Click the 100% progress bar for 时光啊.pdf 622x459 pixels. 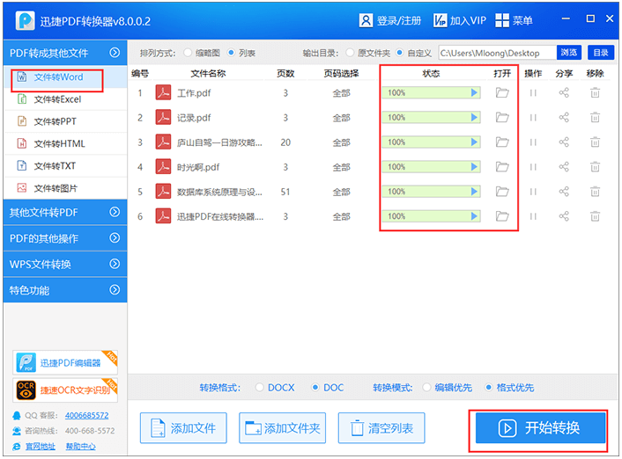431,167
